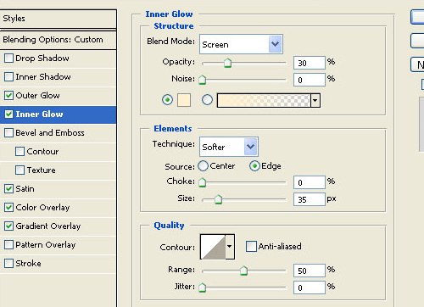Screen dimensions: 424x307
Task: Click the Opacity slider handle
Action: [x=227, y=63]
